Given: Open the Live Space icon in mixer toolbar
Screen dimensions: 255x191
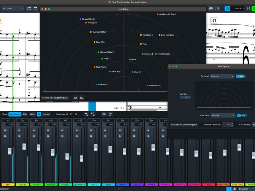Looking at the screenshot, I should pos(111,114).
